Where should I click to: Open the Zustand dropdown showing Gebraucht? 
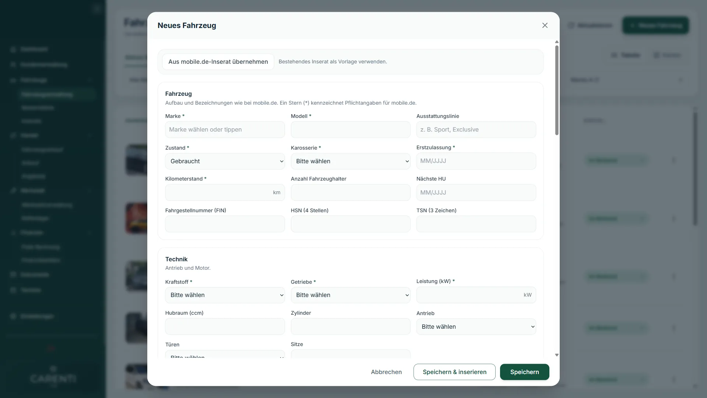point(225,161)
